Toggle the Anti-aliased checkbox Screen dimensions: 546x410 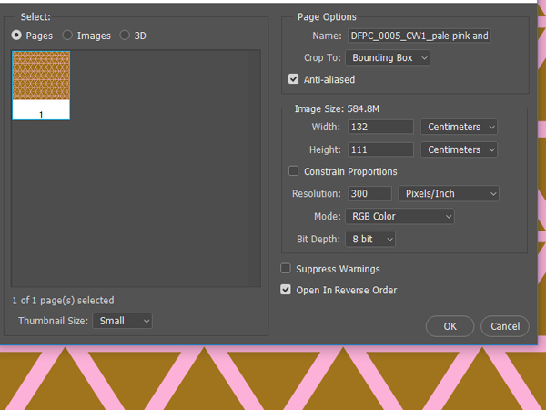[x=294, y=79]
